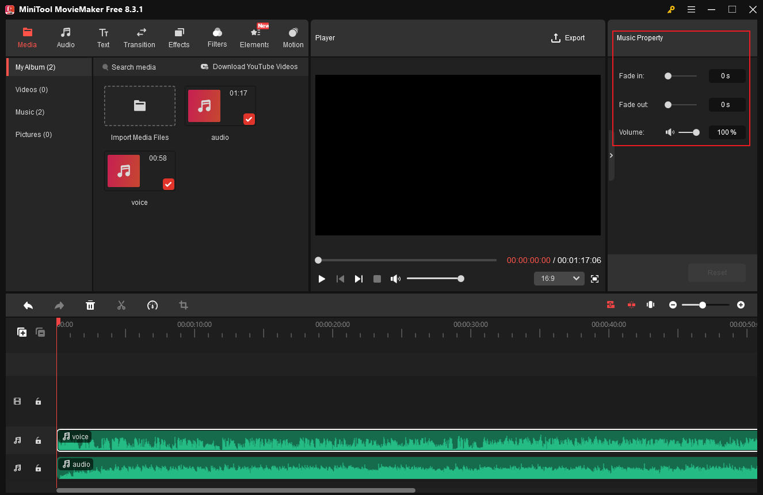Open the Speed controller tool
The width and height of the screenshot is (763, 495).
(152, 305)
